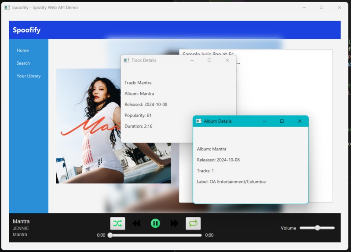Click 'Duration: 2:16' text
The height and width of the screenshot is (252, 351).
point(139,126)
